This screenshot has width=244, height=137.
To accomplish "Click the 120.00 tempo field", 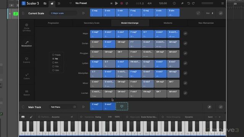I will (x=163, y=3).
